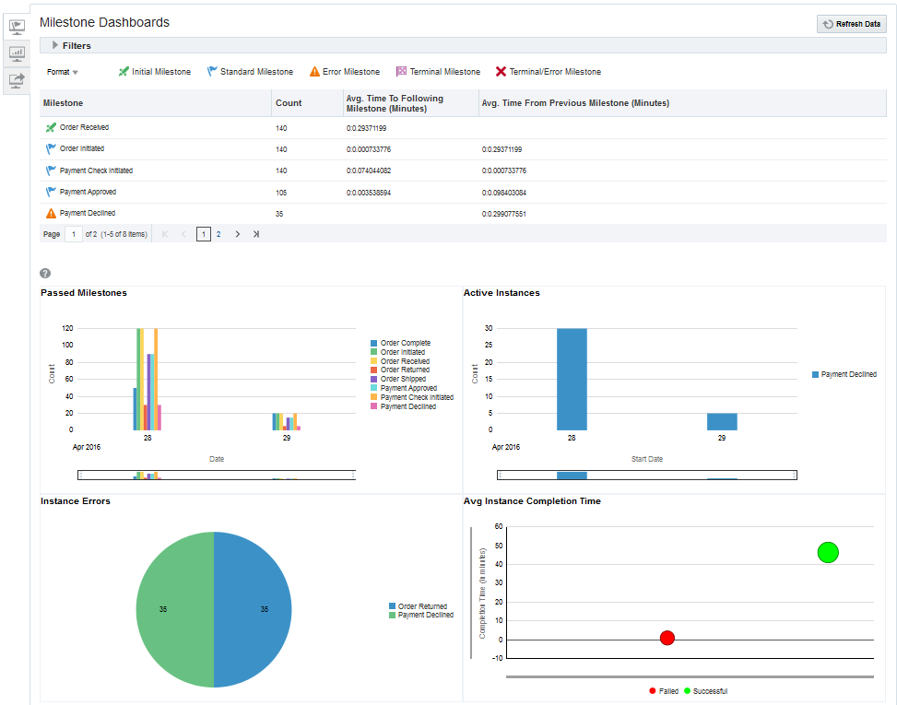Click the Active Instances overview range slider
The height and width of the screenshot is (705, 897).
coord(647,476)
